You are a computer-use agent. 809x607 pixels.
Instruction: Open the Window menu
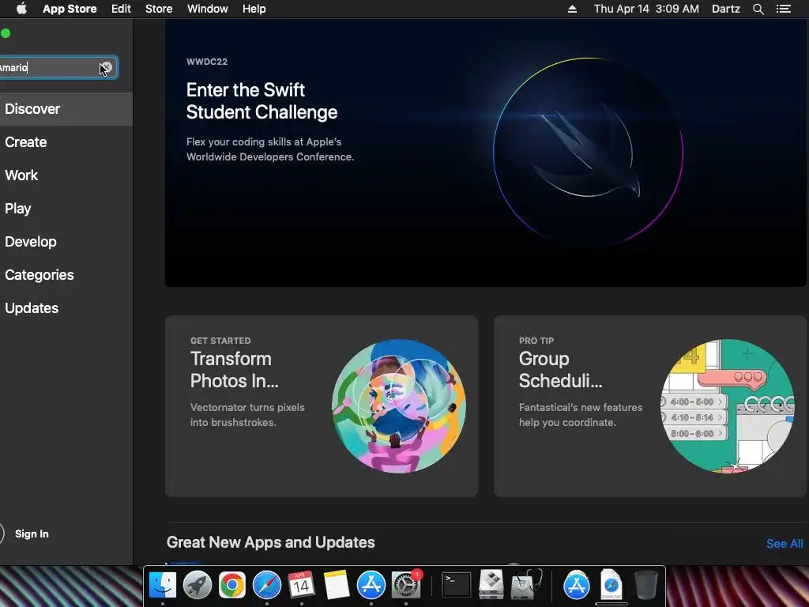coord(208,9)
